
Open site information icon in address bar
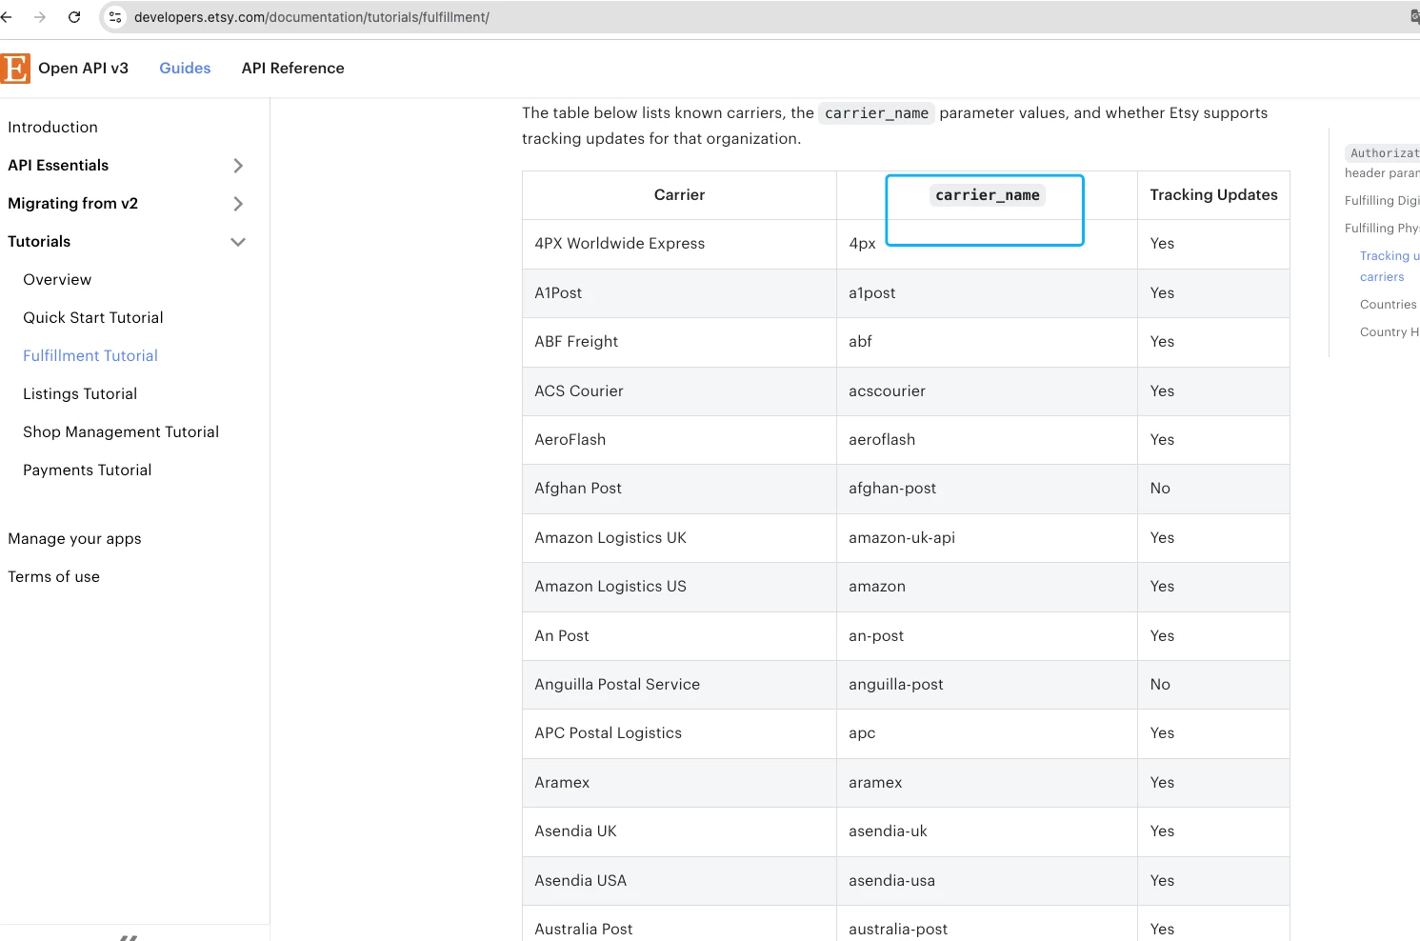[x=115, y=17]
